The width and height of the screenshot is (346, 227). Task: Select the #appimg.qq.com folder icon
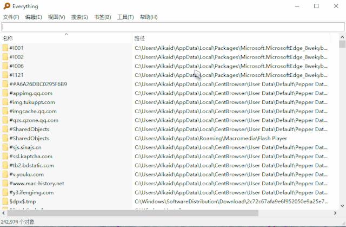pyautogui.click(x=5, y=93)
